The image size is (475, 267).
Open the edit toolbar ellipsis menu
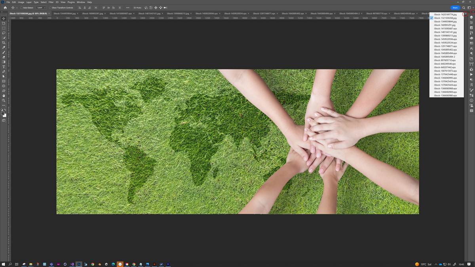[x=127, y=8]
